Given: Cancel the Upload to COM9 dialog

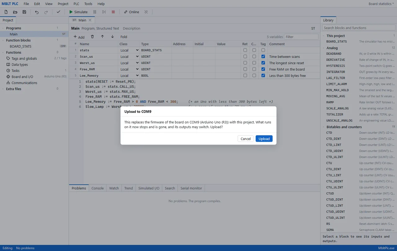Looking at the screenshot, I should tap(246, 139).
